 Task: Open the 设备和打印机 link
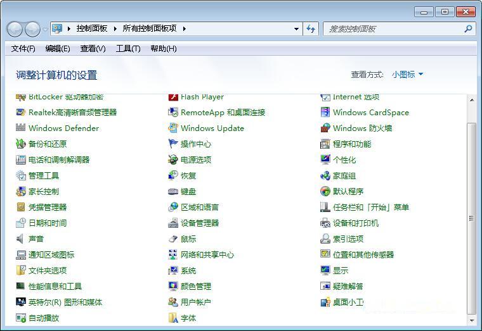pos(356,223)
